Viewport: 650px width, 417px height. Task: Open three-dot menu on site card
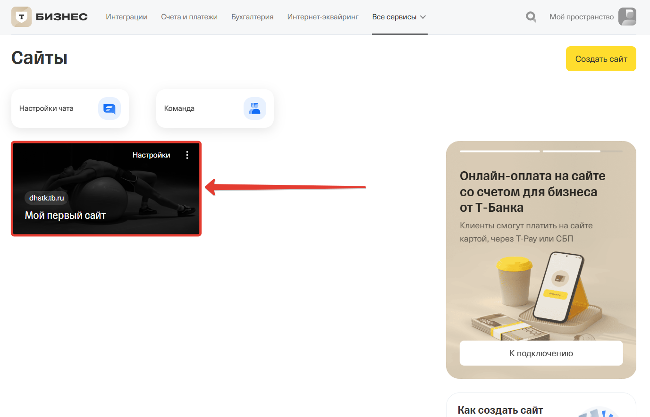187,155
